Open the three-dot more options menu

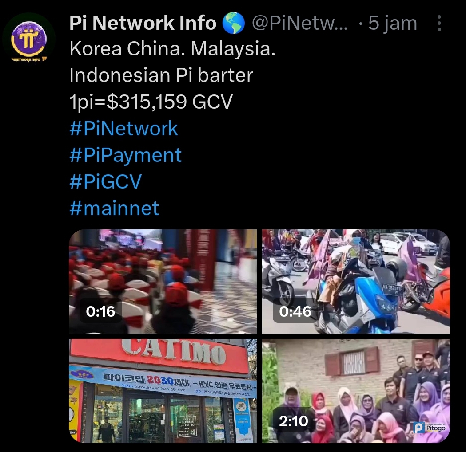click(439, 23)
